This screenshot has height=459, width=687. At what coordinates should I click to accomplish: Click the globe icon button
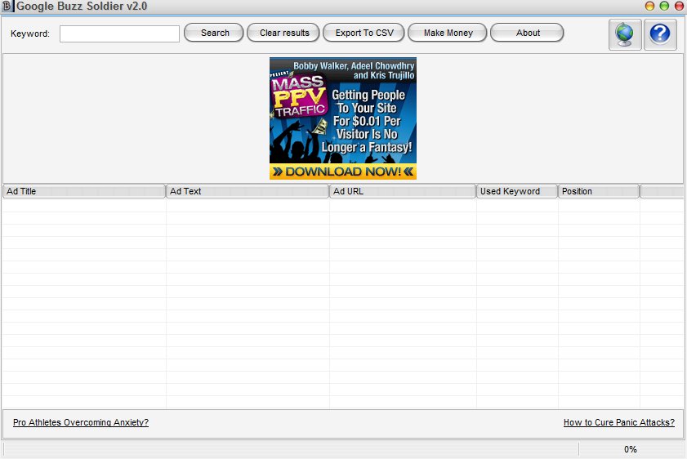625,34
